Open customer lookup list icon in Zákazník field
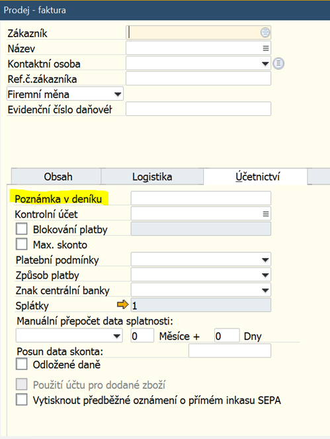The height and width of the screenshot is (439, 330). point(265,32)
